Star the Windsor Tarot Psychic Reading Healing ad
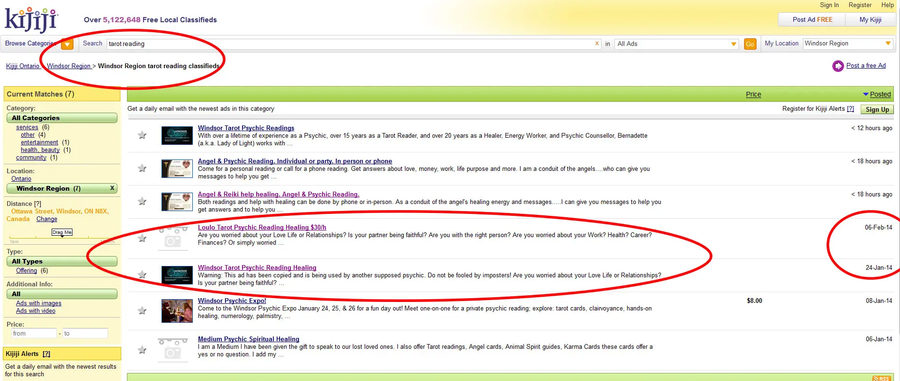This screenshot has height=381, width=900. click(x=142, y=275)
